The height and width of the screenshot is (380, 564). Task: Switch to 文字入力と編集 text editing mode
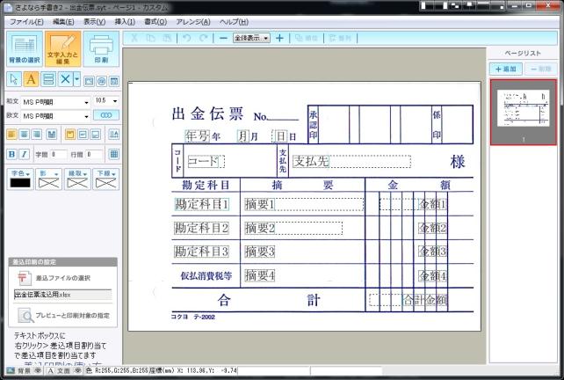(x=62, y=49)
